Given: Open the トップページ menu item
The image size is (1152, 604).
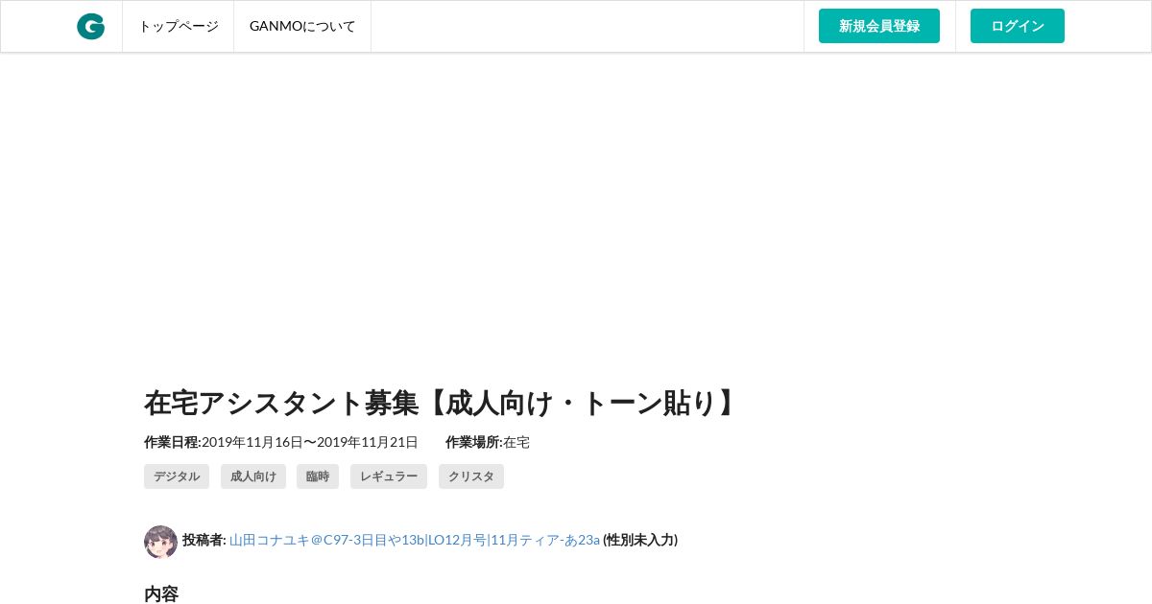Looking at the screenshot, I should (x=179, y=26).
